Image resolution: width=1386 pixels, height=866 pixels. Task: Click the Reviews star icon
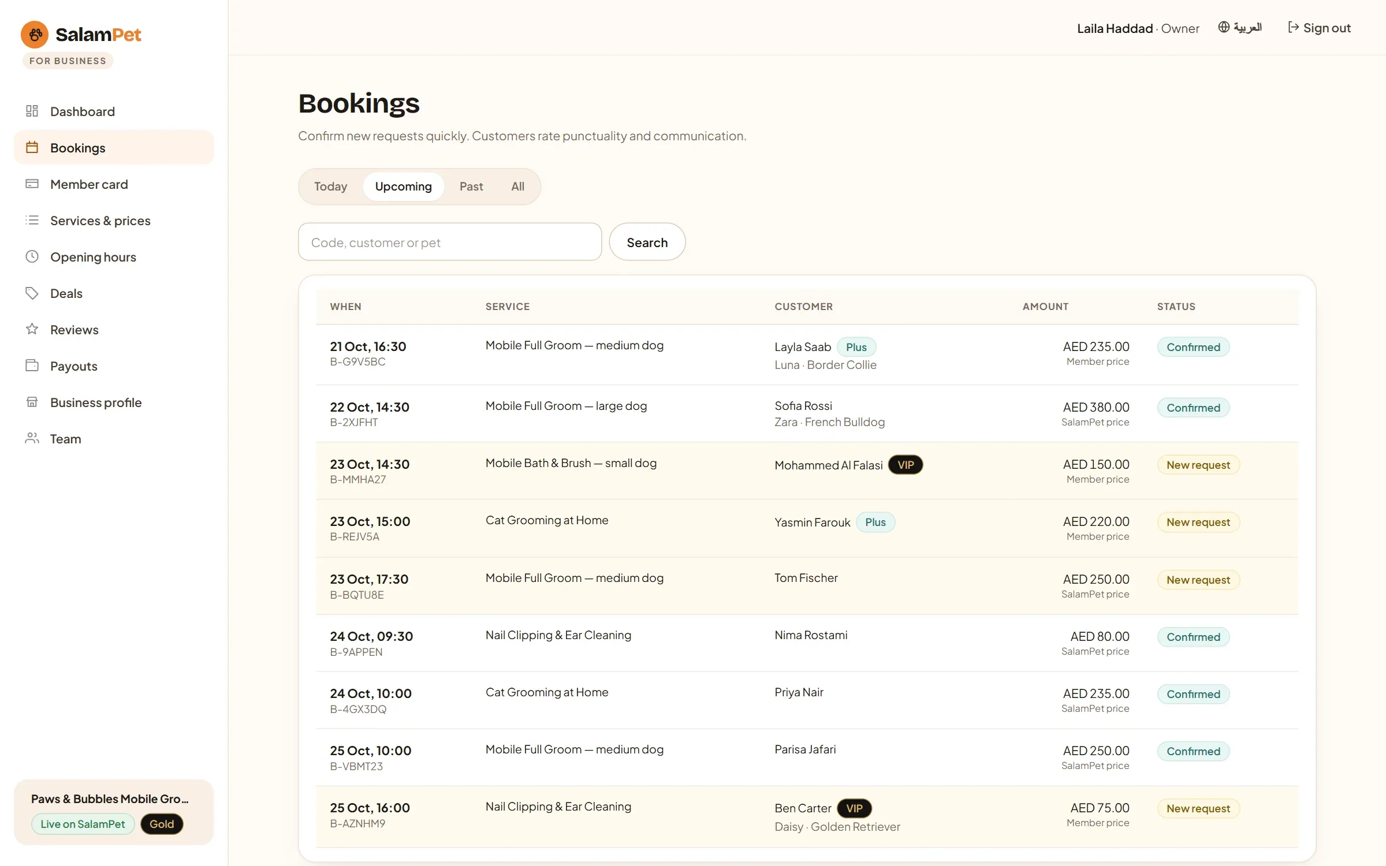(32, 329)
